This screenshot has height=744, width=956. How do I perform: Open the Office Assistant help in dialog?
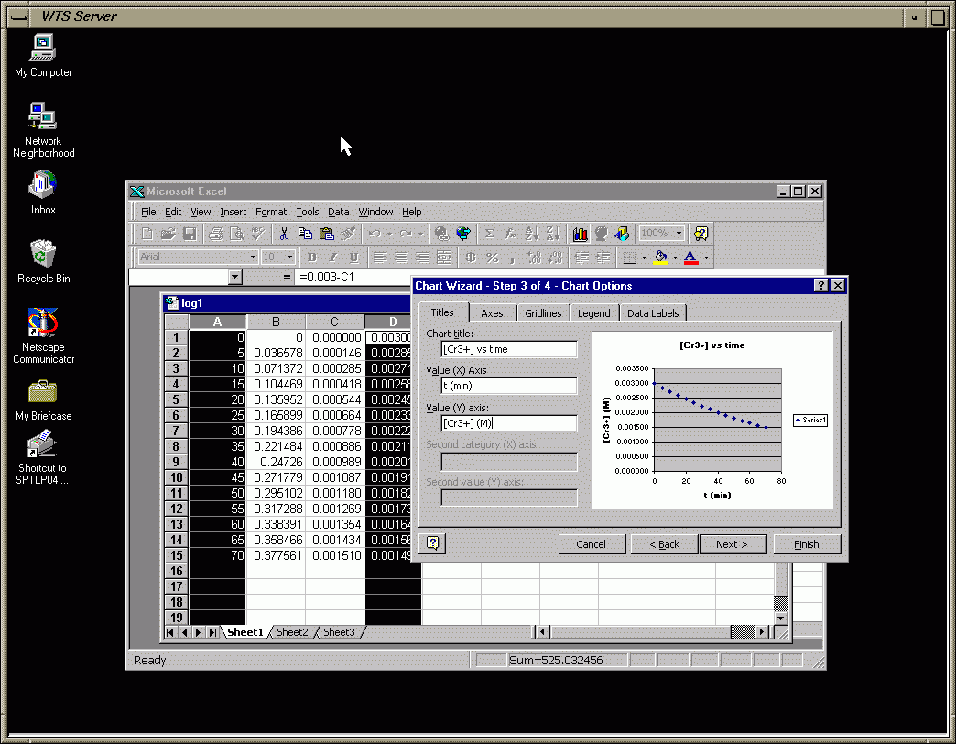(433, 543)
